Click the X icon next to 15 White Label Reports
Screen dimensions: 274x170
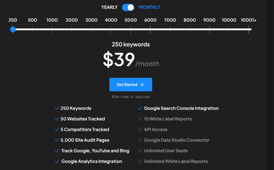click(140, 119)
